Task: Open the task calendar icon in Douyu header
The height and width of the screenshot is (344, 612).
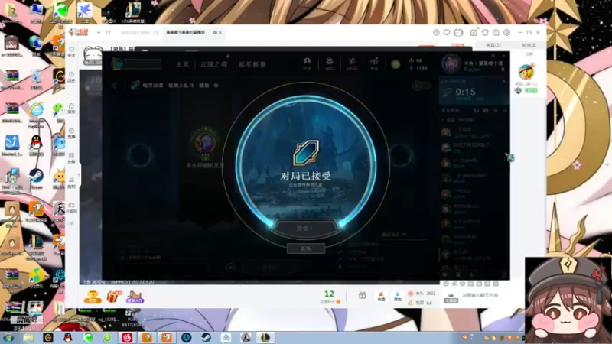Action: pyautogui.click(x=474, y=32)
